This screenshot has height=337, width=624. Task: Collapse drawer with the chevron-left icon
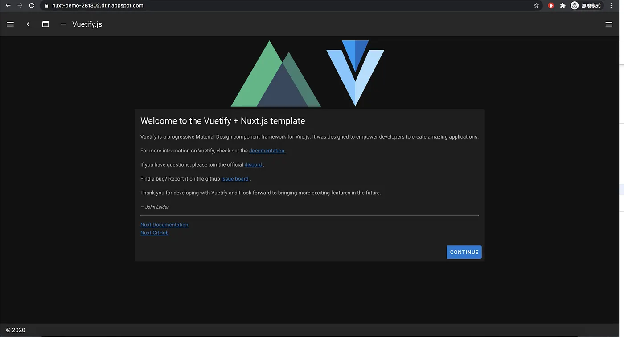(28, 24)
